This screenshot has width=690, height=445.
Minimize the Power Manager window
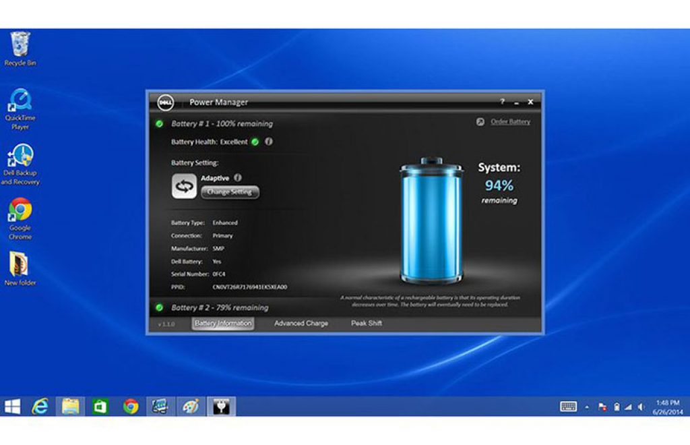(x=517, y=102)
